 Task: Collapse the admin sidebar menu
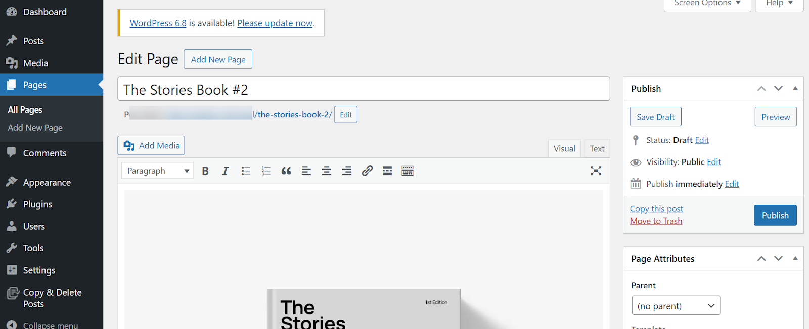click(x=42, y=325)
